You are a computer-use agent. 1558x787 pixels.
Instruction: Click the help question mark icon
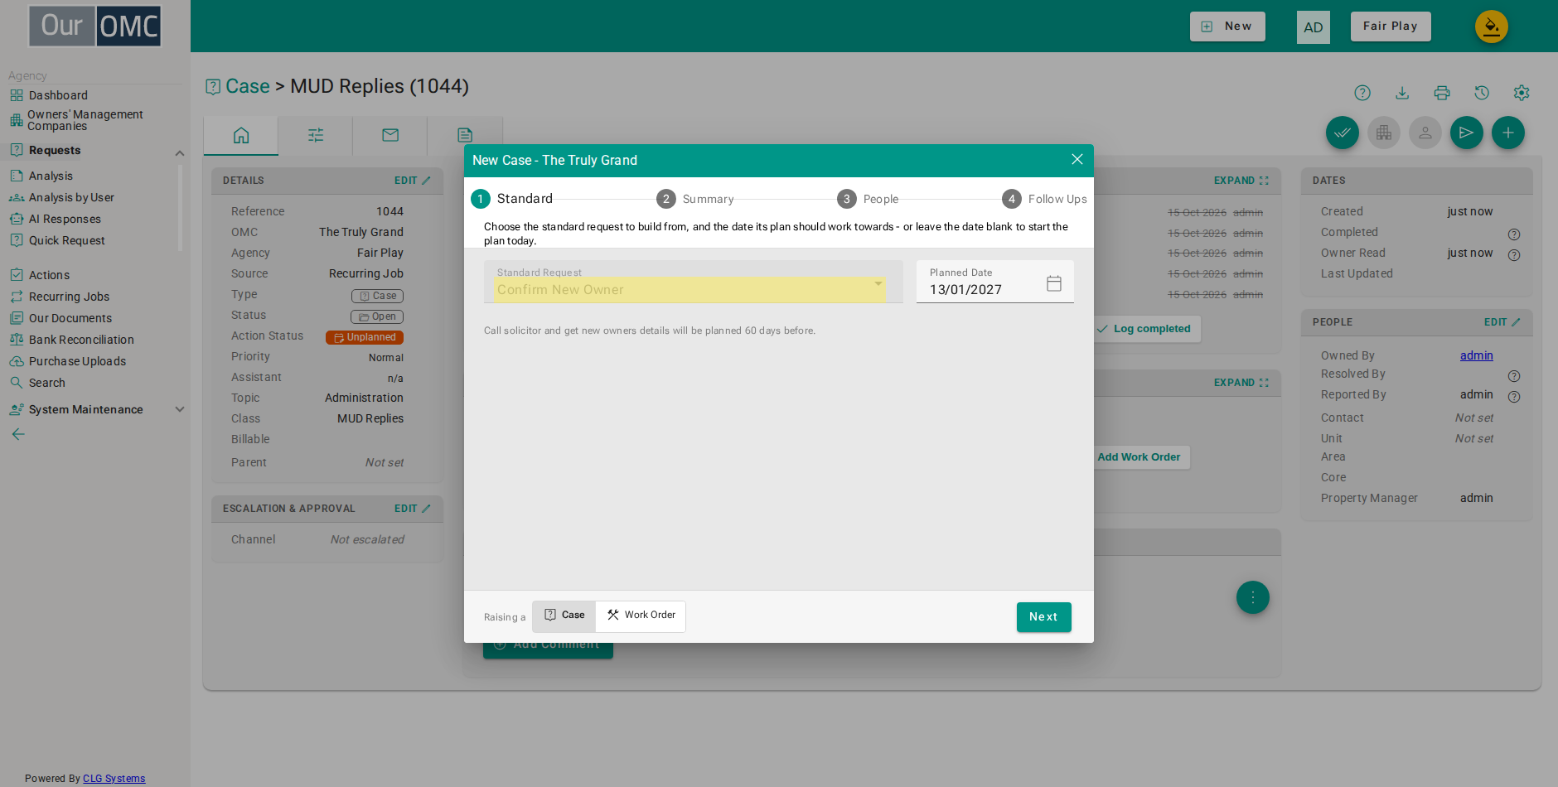point(1362,93)
